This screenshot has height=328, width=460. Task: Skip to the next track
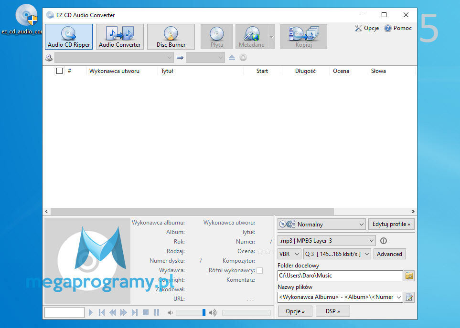[135, 312]
